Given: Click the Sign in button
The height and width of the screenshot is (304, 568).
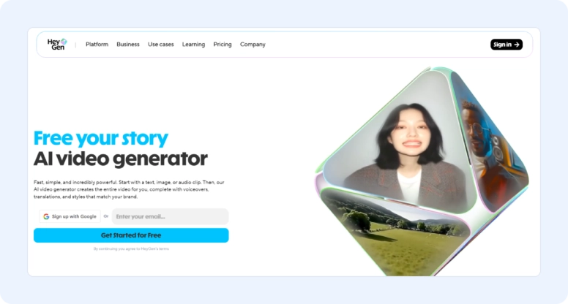Looking at the screenshot, I should pyautogui.click(x=507, y=45).
